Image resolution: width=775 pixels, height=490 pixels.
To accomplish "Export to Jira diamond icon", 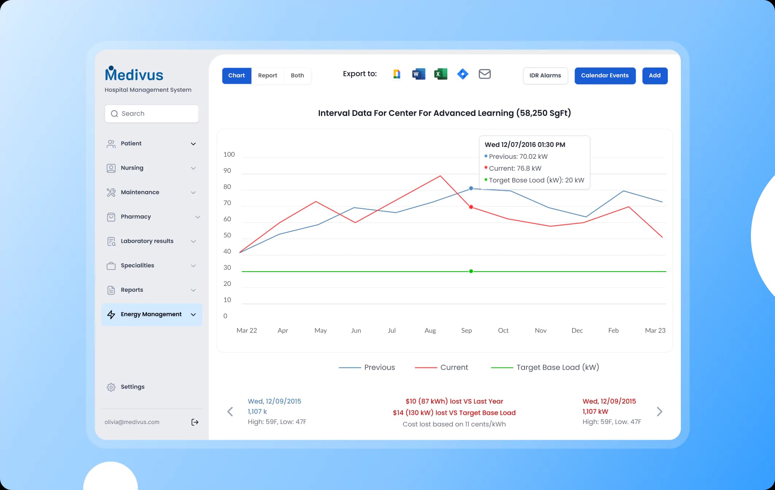I will click(463, 74).
